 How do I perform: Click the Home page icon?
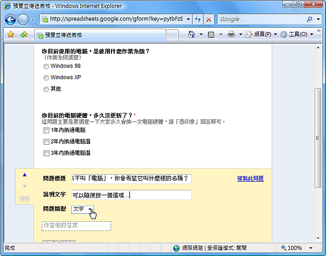pos(191,34)
